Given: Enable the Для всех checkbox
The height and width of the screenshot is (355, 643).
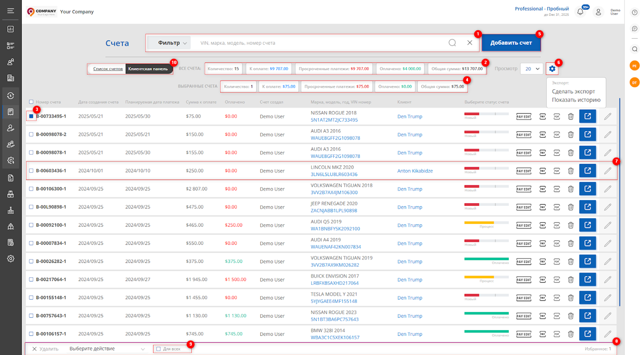Looking at the screenshot, I should (x=158, y=349).
